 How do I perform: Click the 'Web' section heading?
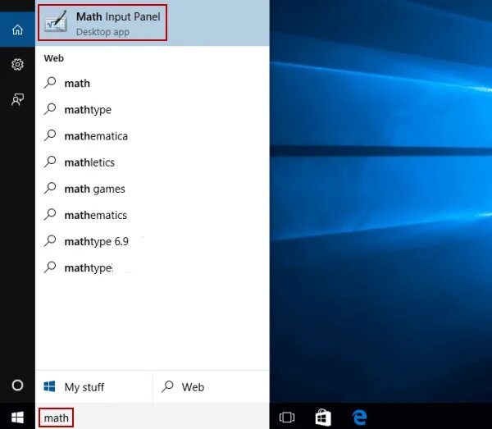tap(54, 58)
